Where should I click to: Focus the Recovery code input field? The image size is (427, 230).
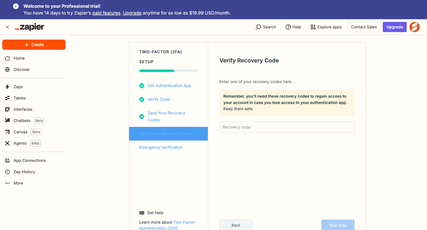[287, 127]
